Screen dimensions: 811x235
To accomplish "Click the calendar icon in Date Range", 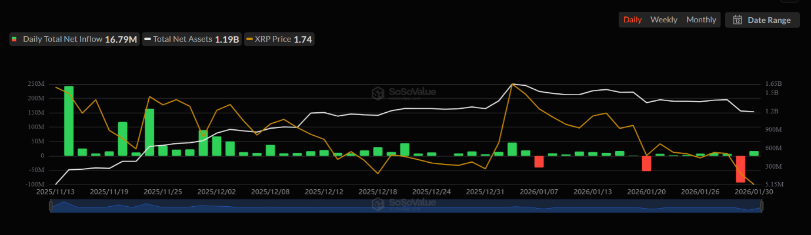I will 737,20.
